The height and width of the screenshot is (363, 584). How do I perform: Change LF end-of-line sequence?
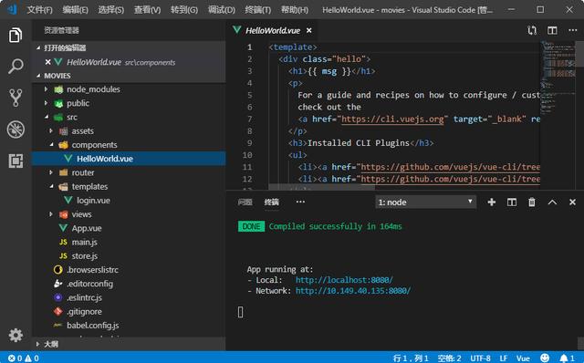pos(504,358)
